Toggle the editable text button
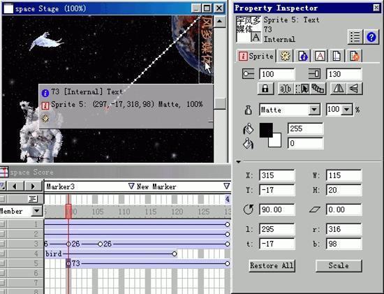Screen dimensions: 384x294 click(286, 89)
